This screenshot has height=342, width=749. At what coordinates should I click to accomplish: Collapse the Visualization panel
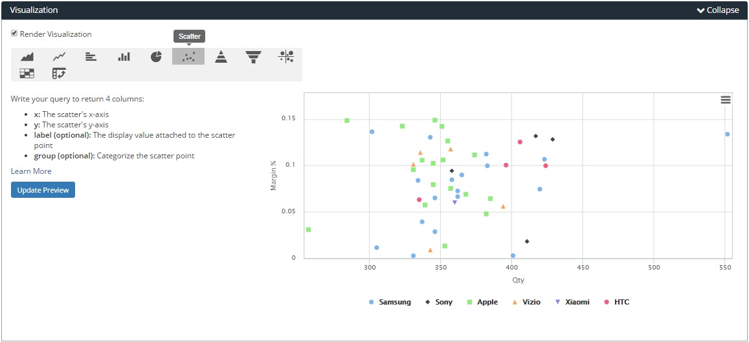(x=717, y=10)
